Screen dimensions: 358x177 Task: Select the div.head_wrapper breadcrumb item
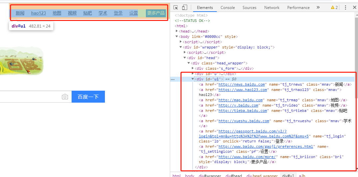coord(262,176)
